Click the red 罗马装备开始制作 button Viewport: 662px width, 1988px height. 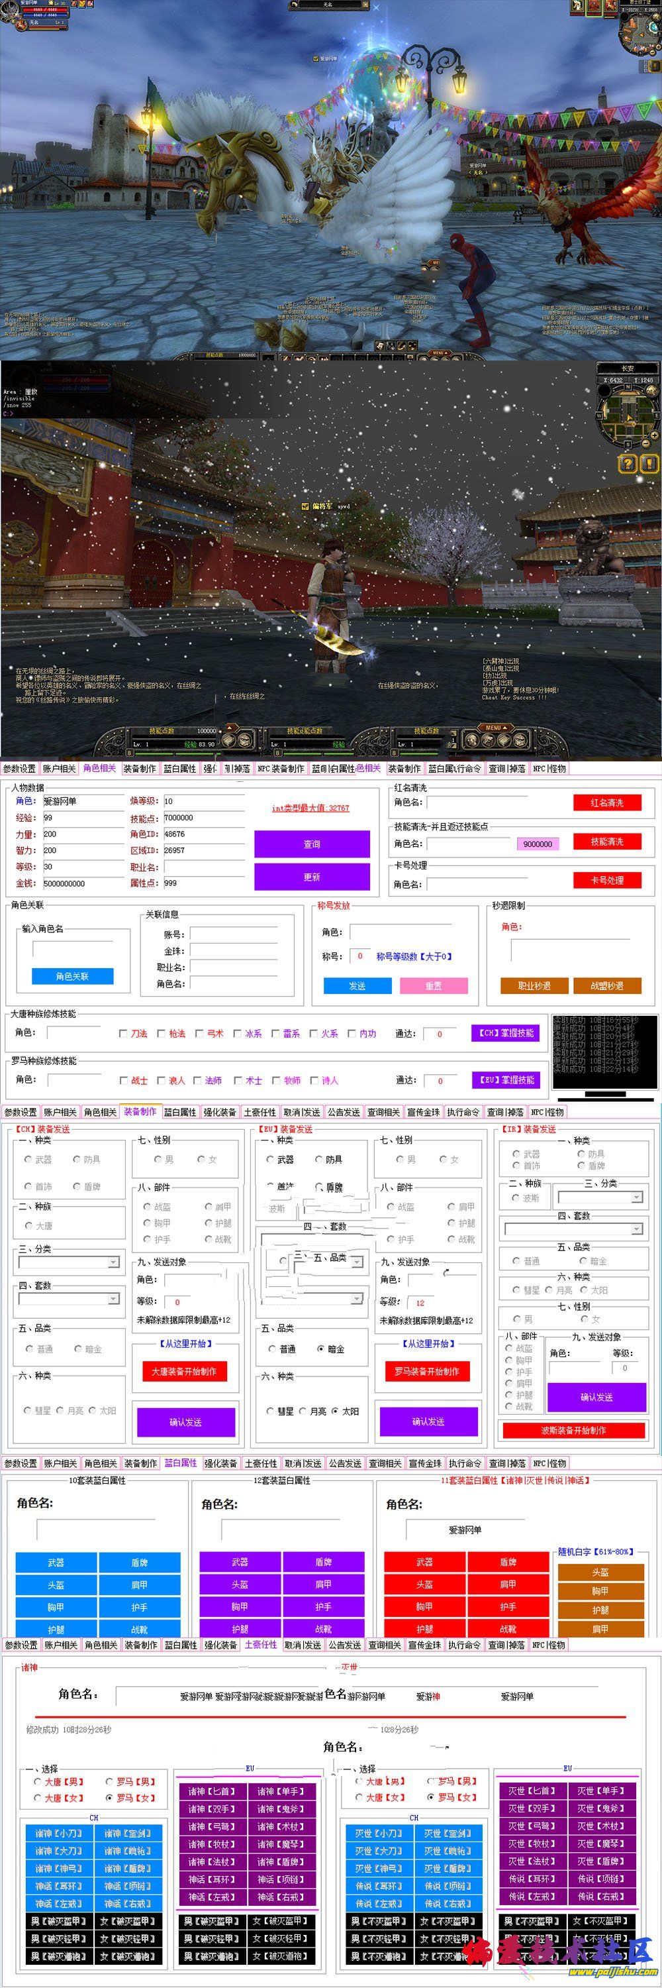(427, 1371)
